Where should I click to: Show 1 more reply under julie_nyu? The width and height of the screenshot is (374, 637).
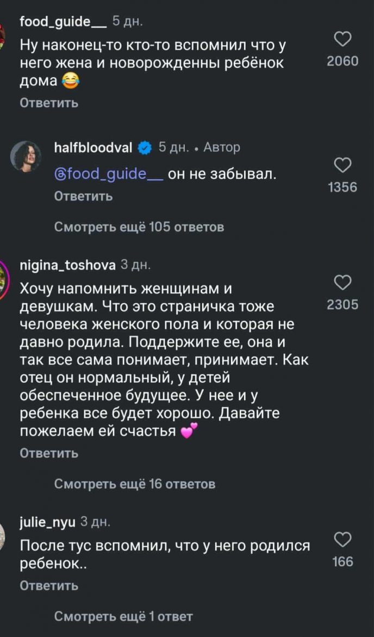coord(123,616)
